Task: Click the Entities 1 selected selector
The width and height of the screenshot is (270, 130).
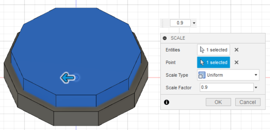Action: [x=213, y=50]
